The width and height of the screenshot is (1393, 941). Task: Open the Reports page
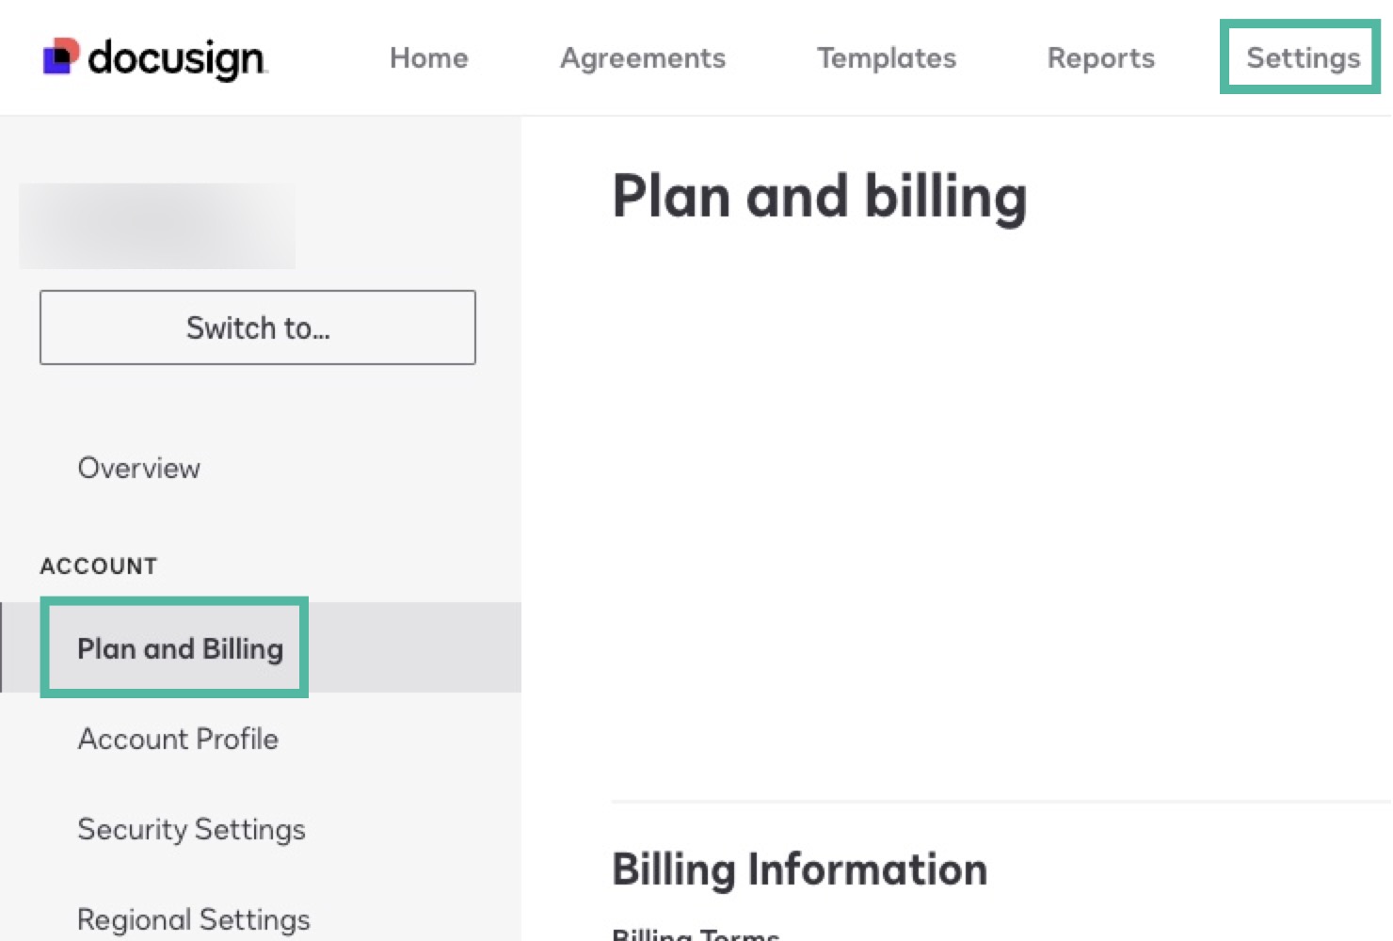pos(1101,57)
